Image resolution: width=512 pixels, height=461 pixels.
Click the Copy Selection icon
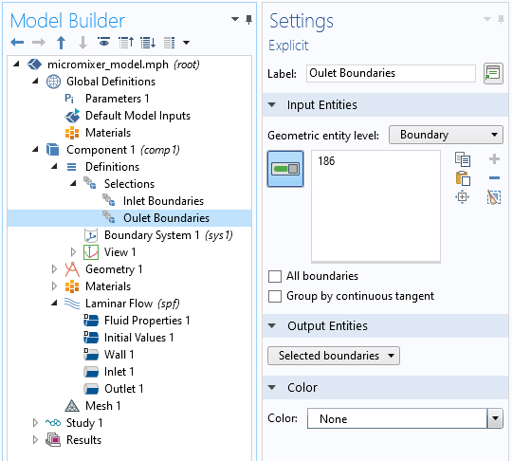463,159
